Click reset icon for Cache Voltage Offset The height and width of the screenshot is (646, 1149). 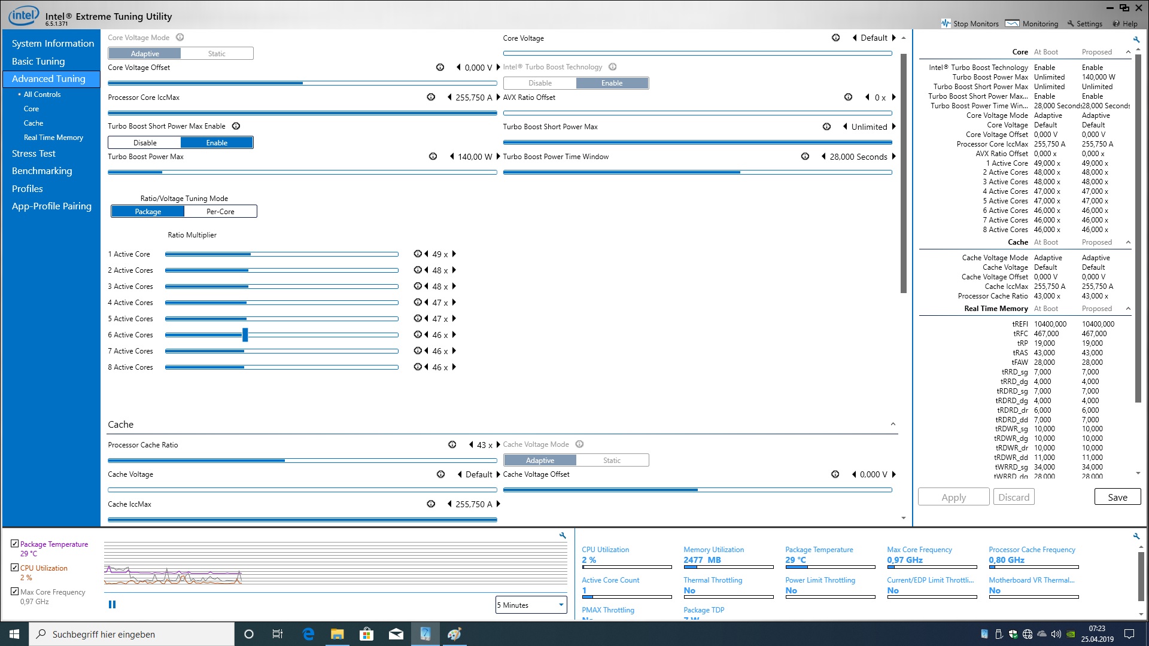click(x=835, y=474)
